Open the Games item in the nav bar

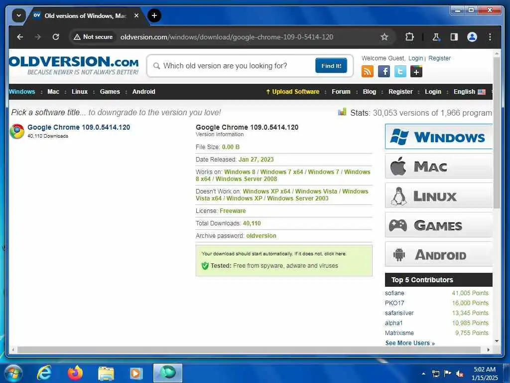(x=110, y=92)
